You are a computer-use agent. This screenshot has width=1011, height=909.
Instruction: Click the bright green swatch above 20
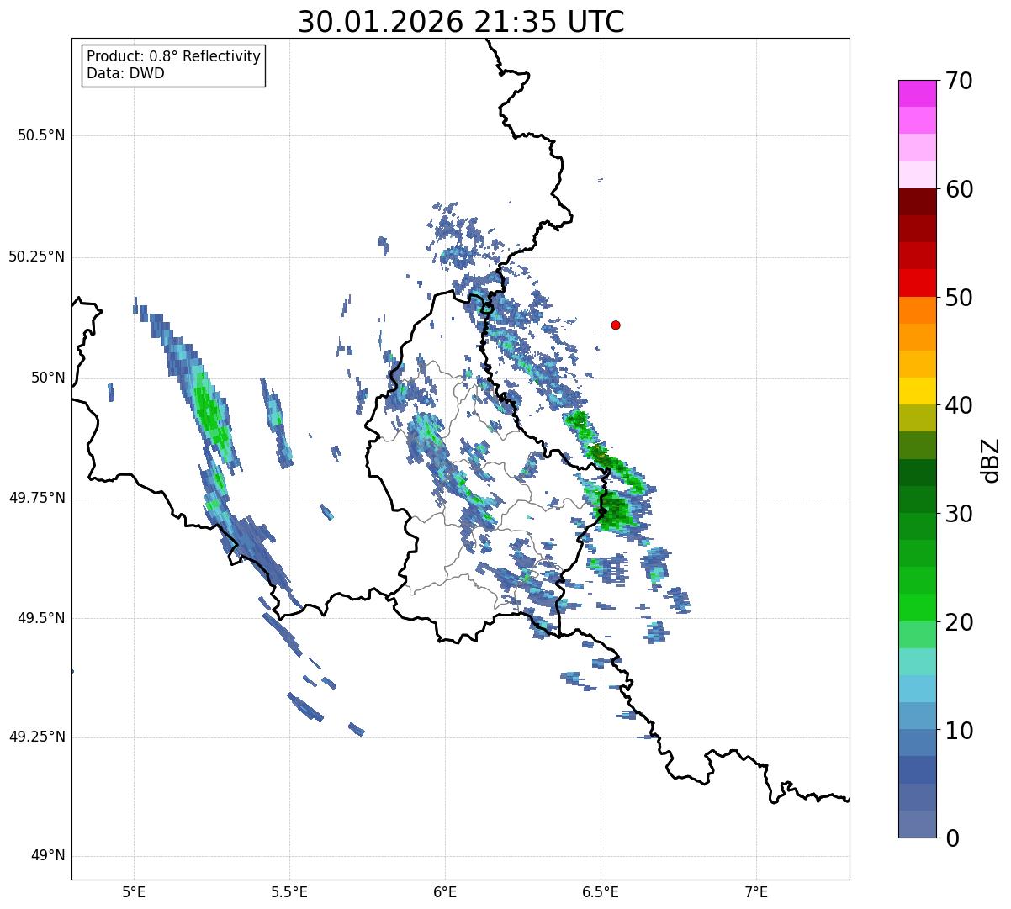click(918, 607)
